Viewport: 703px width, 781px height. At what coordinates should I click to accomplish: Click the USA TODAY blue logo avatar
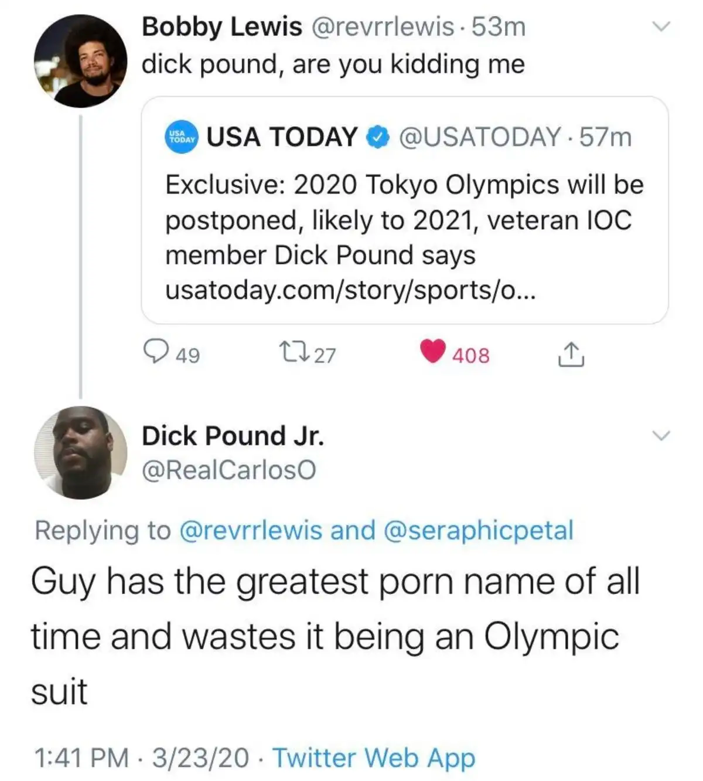point(180,137)
